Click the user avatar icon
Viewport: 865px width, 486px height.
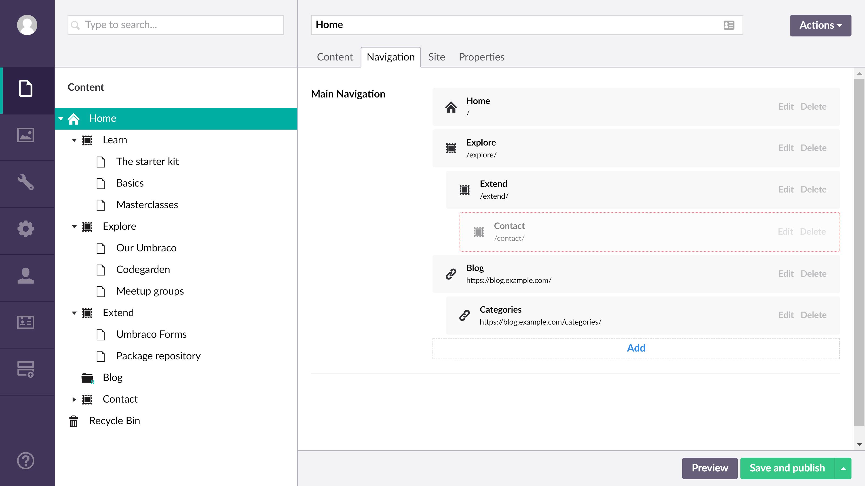tap(27, 25)
